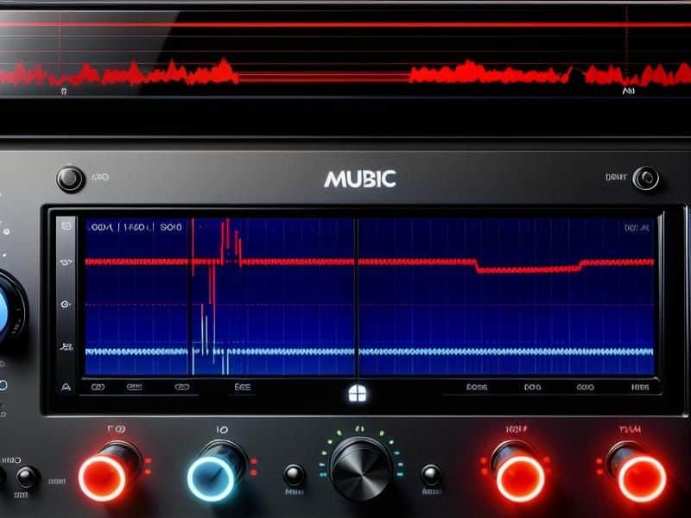Click the vertical playhead line in display center
The image size is (691, 518).
[x=357, y=302]
